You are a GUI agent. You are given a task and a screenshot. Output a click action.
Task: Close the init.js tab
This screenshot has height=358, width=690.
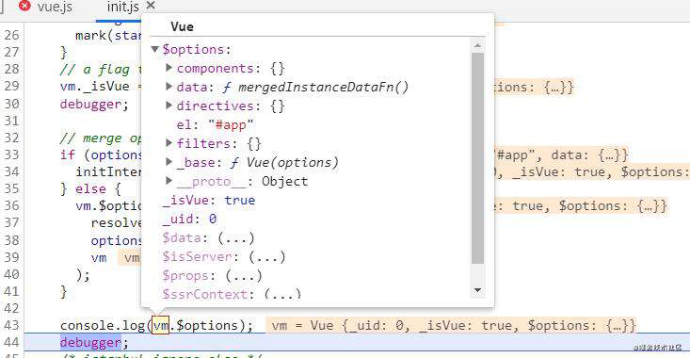click(151, 6)
